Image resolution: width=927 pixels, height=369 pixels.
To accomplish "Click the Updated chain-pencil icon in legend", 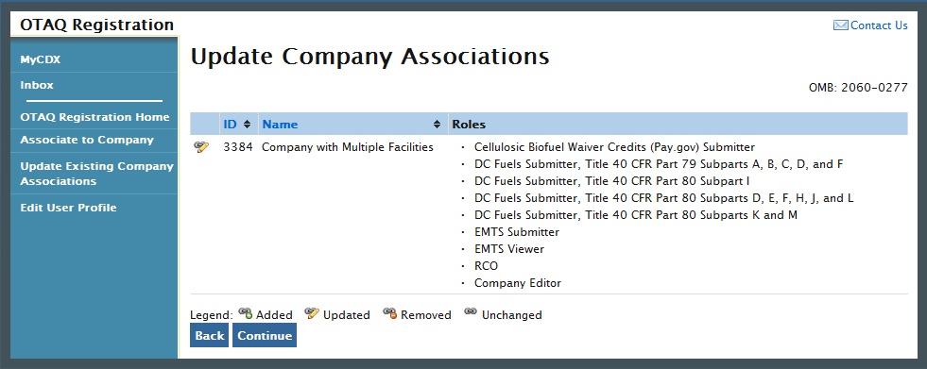I will point(312,313).
